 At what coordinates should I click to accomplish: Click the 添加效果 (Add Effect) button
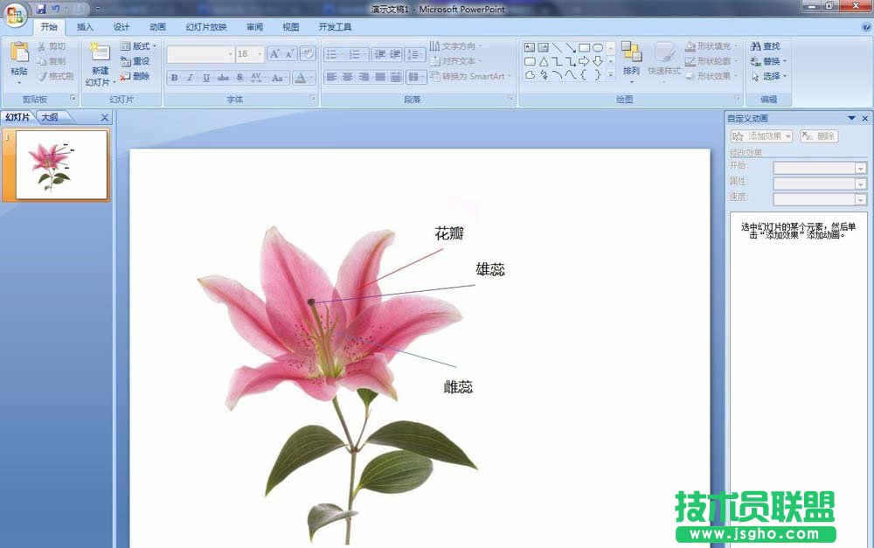[760, 135]
